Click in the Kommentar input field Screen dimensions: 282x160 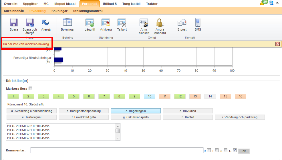(117, 150)
